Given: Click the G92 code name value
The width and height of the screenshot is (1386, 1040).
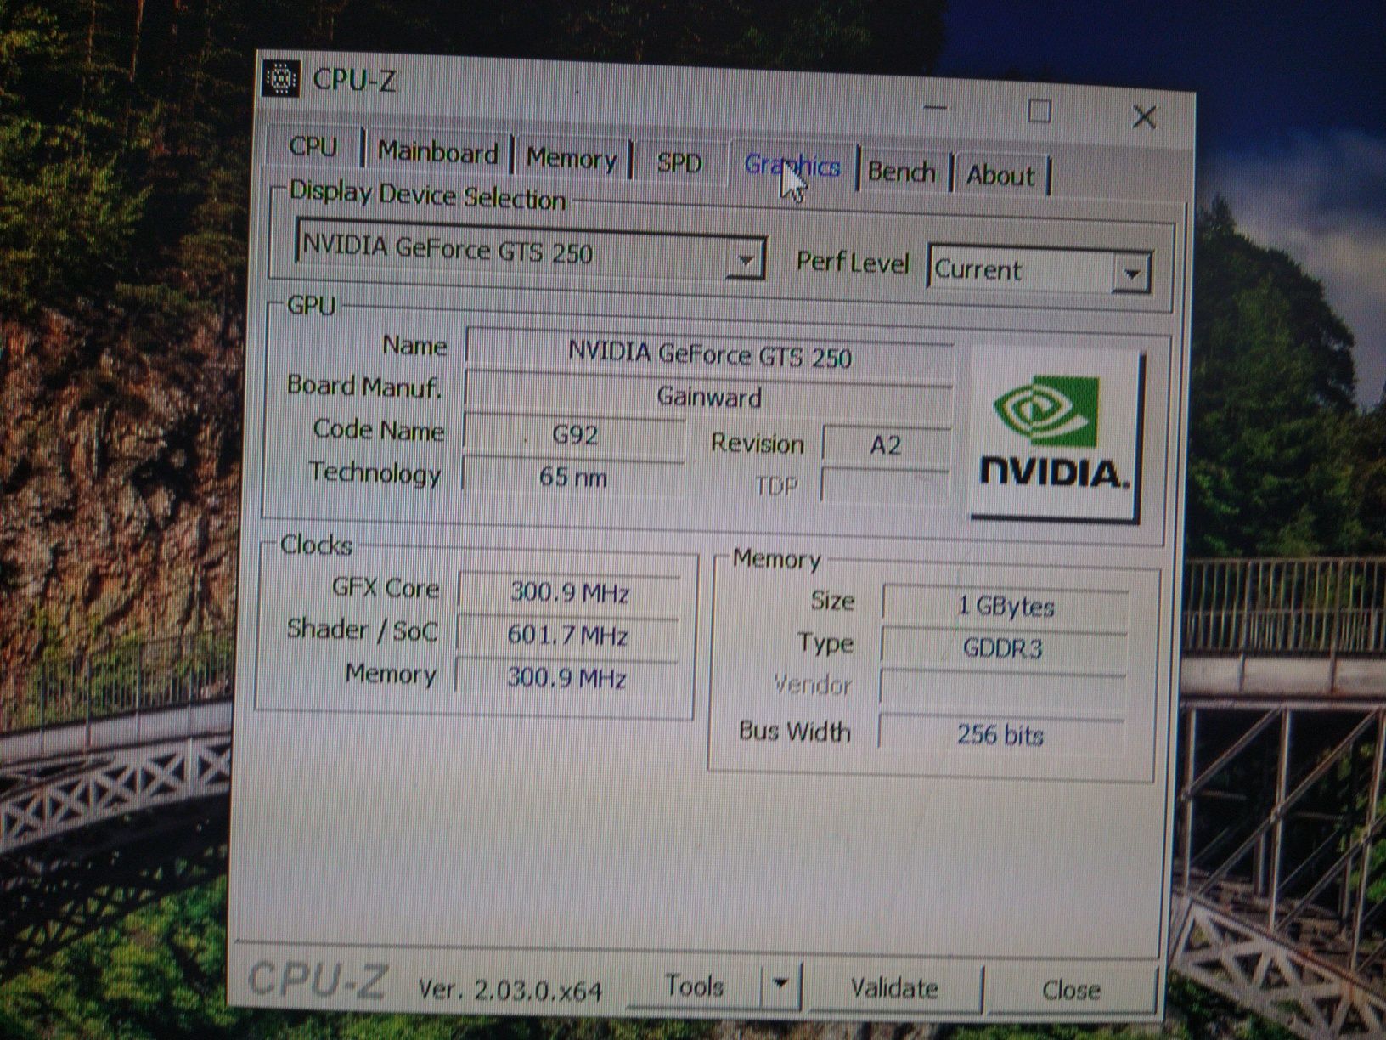Looking at the screenshot, I should point(574,435).
